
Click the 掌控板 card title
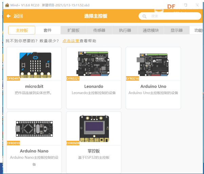click(x=94, y=151)
